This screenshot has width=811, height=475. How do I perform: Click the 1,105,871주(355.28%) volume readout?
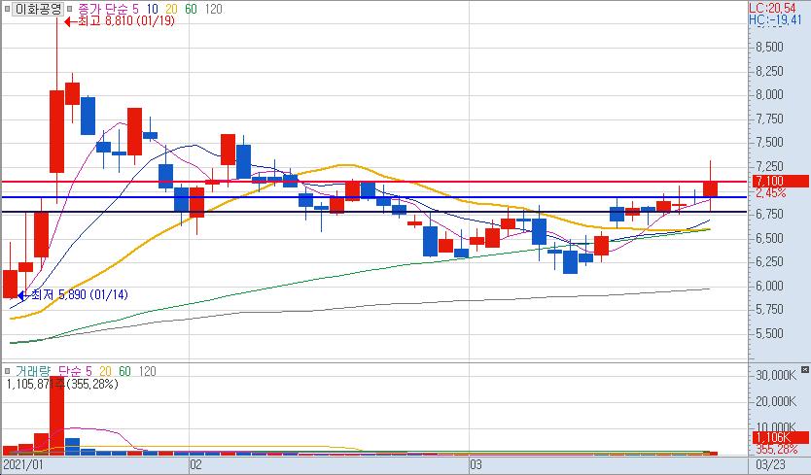[x=62, y=384]
